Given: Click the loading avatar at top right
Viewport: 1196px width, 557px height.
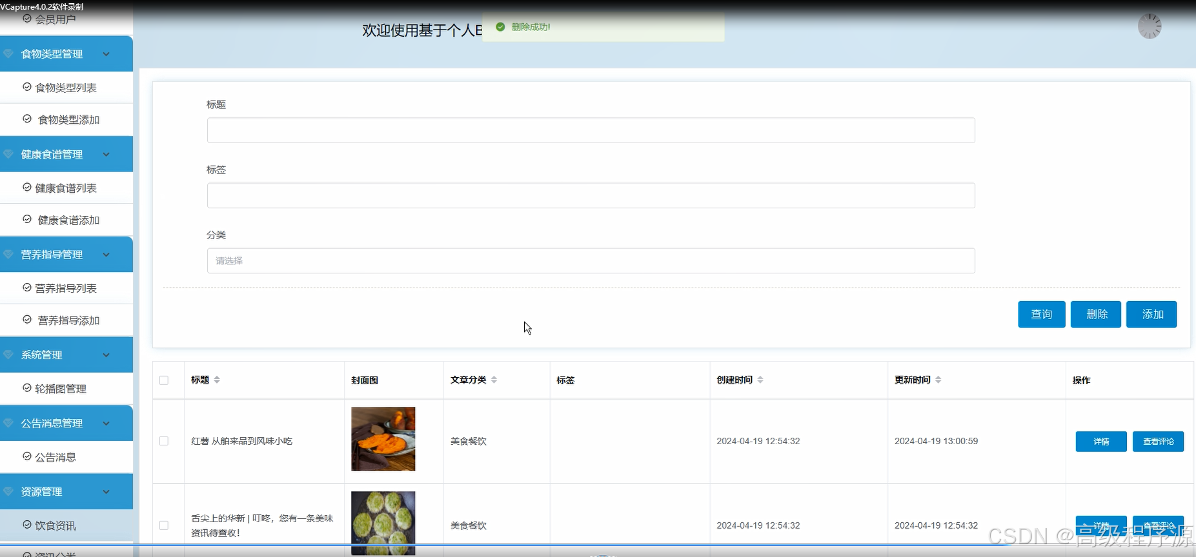Looking at the screenshot, I should 1150,26.
